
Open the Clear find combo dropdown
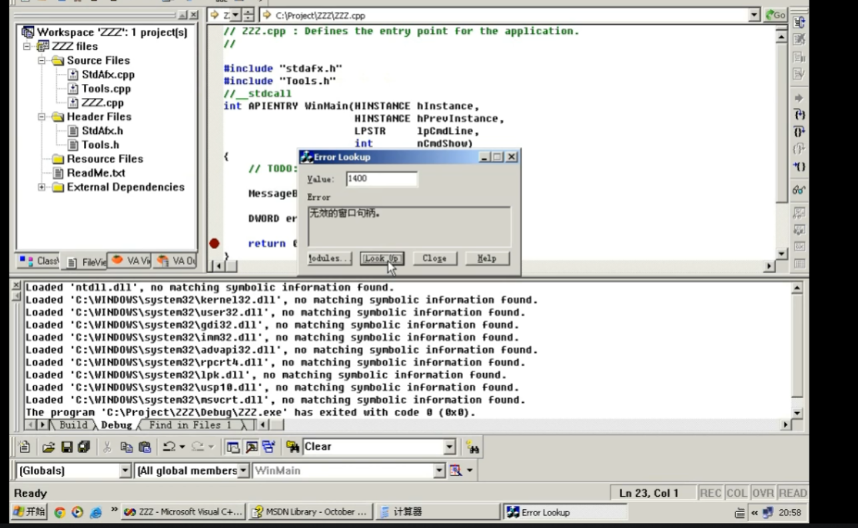click(450, 447)
